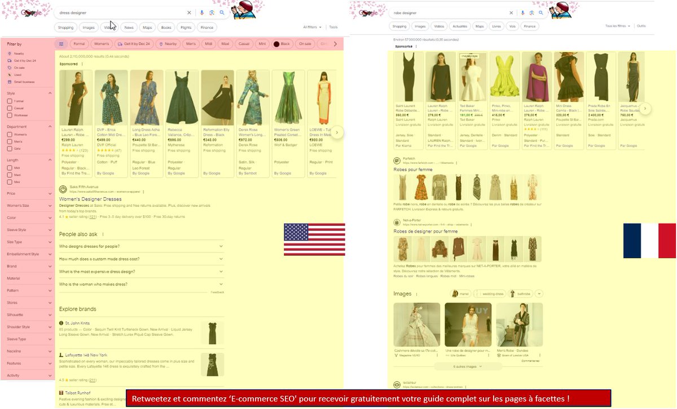Open the three-dot menu next to 'Sponsorisé'
The image size is (677, 409).
pyautogui.click(x=416, y=46)
